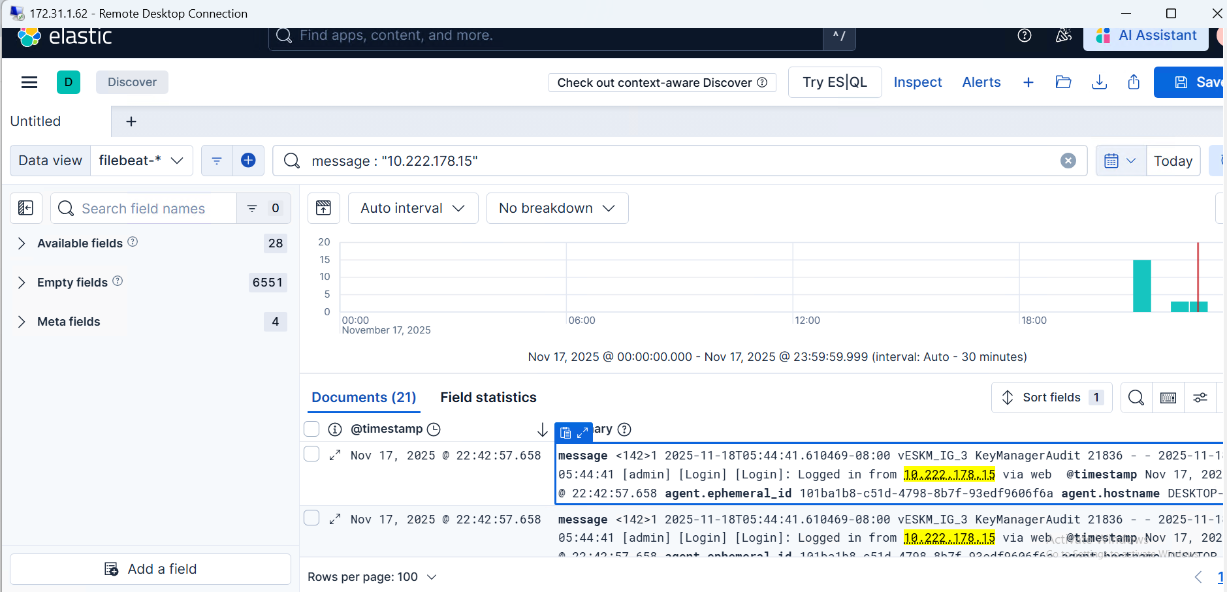Click the @timestamp info icon in header
This screenshot has width=1227, height=592.
tap(335, 429)
